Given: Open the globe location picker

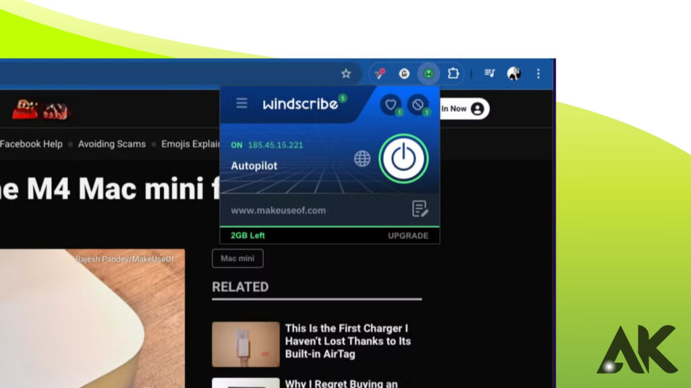Looking at the screenshot, I should [362, 159].
